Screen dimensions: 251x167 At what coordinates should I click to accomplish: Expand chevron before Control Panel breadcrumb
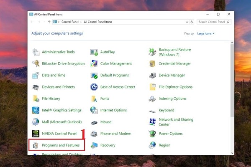click(x=59, y=22)
